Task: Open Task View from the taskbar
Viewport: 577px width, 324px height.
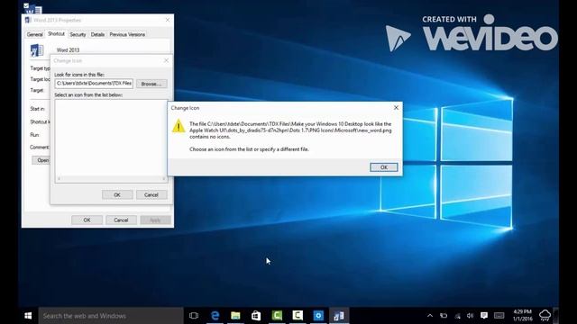Action: (x=194, y=316)
